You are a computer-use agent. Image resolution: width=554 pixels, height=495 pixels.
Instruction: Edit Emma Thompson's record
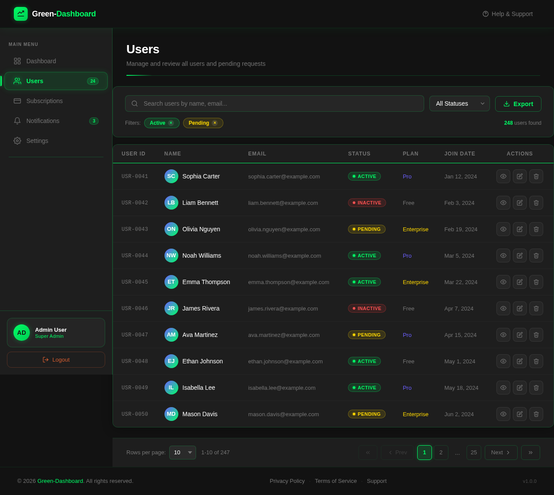(x=520, y=282)
